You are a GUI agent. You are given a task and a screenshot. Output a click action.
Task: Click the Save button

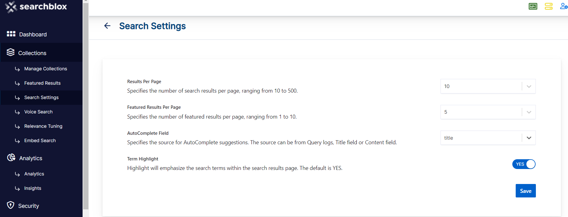click(525, 191)
